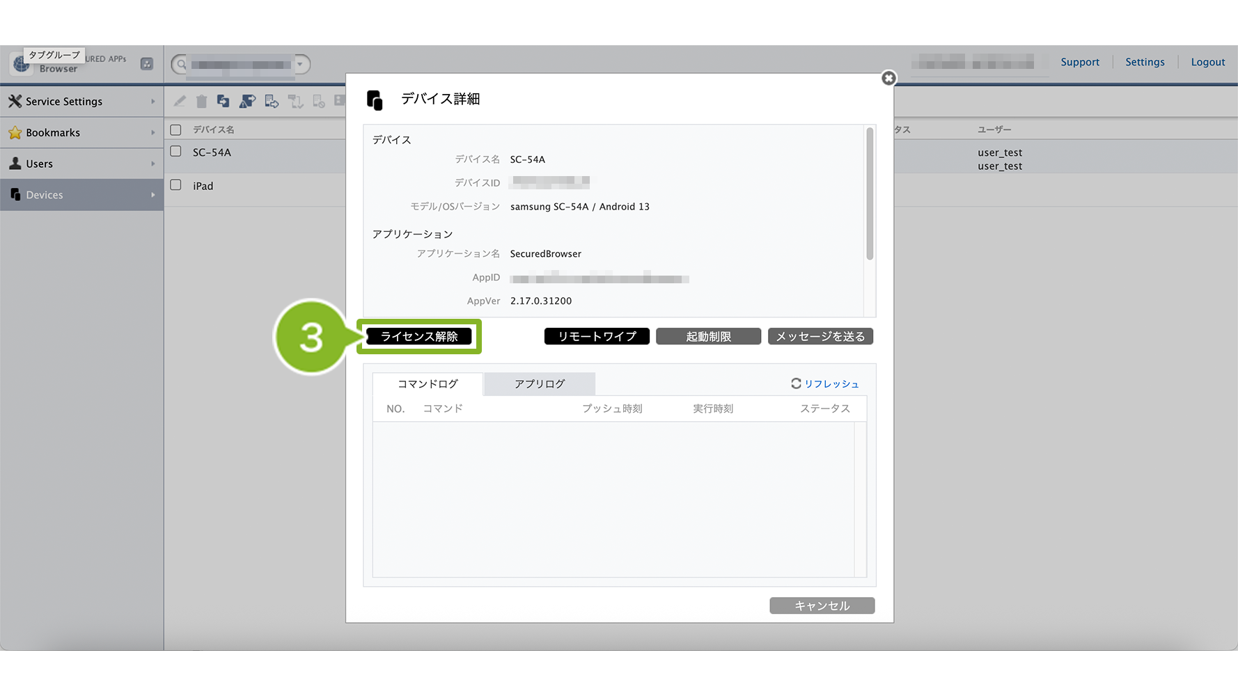Click the blocked device toolbar icon
Screen dimensions: 1238x696
point(319,102)
